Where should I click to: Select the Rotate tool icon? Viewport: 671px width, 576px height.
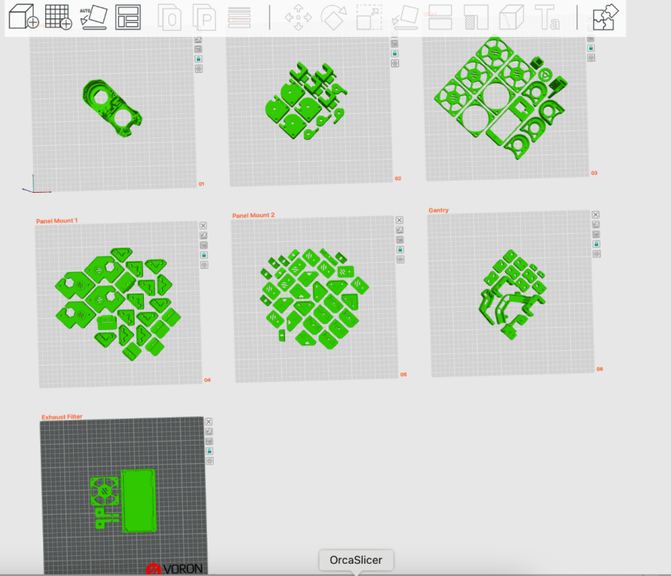[334, 18]
